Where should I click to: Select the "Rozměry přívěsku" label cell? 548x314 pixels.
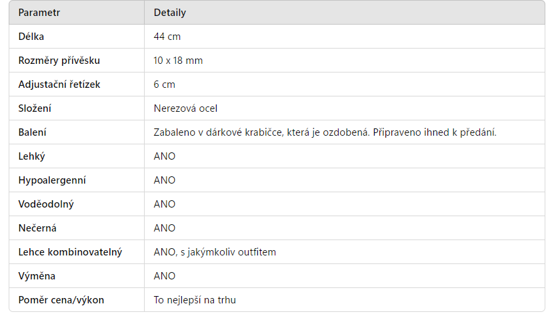[x=59, y=61]
